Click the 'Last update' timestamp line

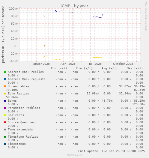(112, 151)
